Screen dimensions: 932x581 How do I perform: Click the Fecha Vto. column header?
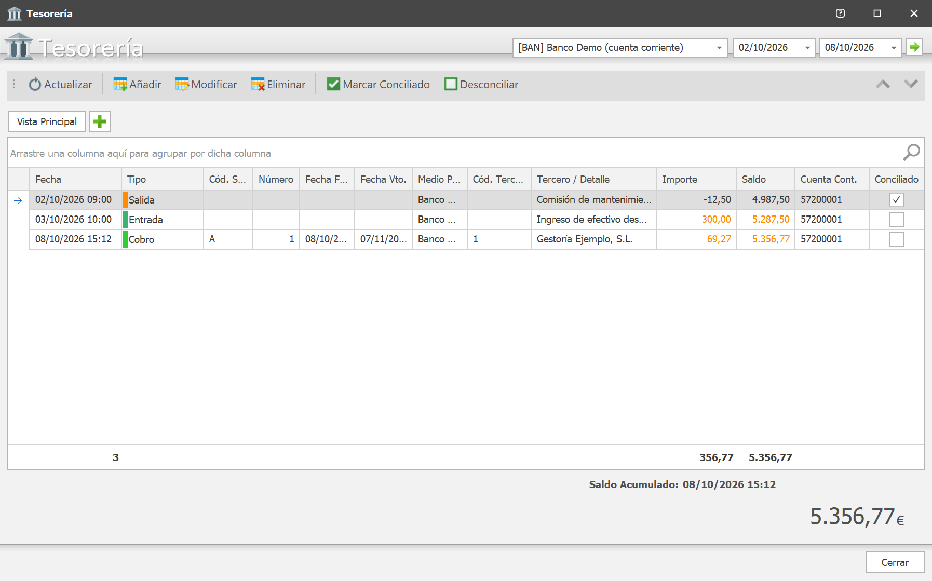coord(383,179)
